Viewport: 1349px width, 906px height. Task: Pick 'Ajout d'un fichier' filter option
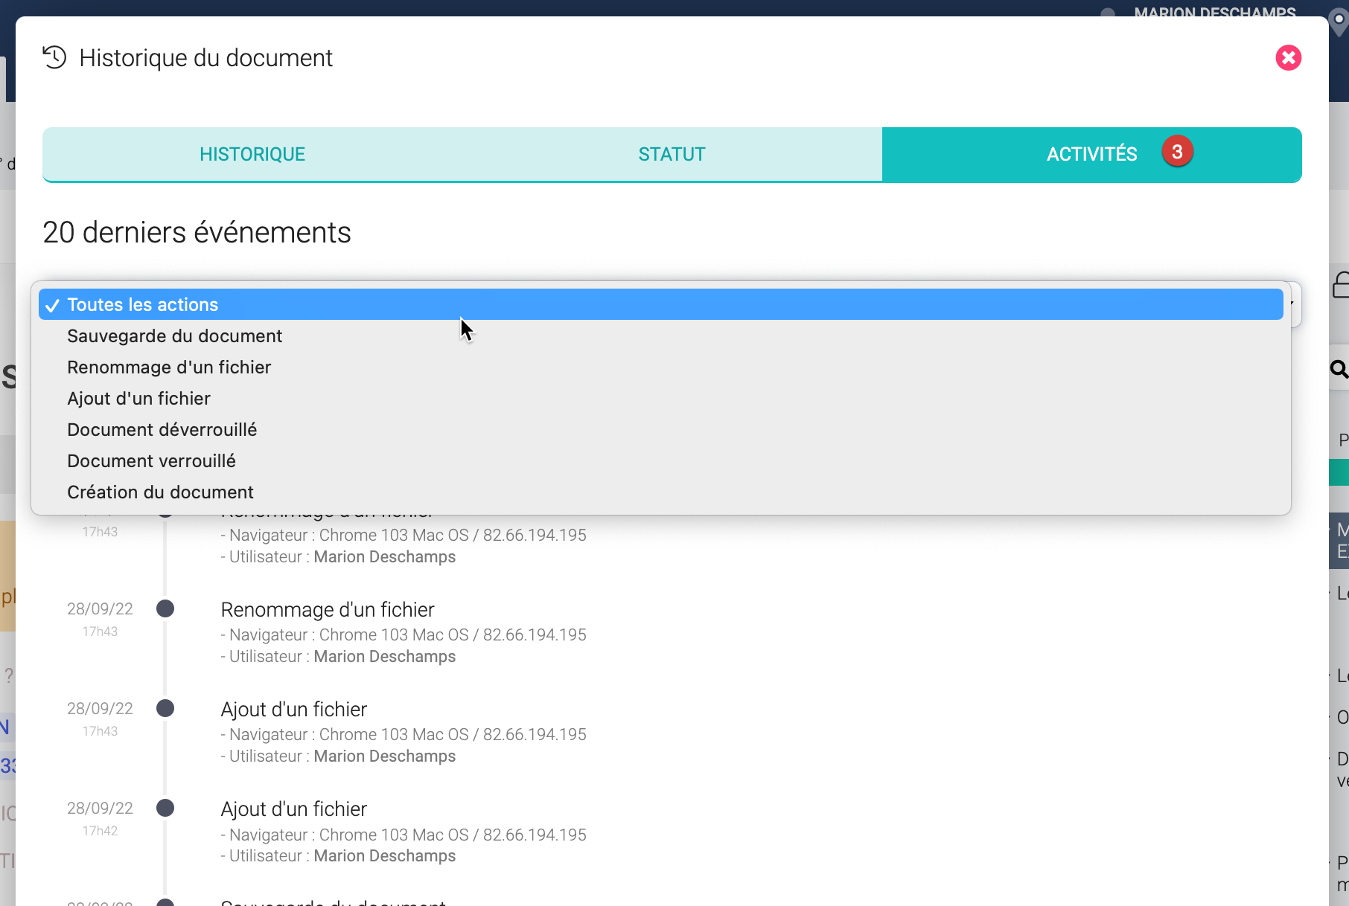click(138, 399)
